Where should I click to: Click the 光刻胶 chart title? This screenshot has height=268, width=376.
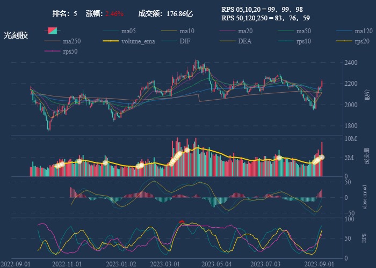coord(16,35)
